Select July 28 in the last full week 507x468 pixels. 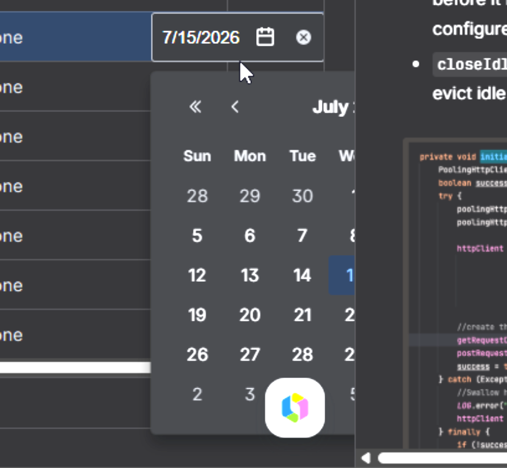(302, 355)
